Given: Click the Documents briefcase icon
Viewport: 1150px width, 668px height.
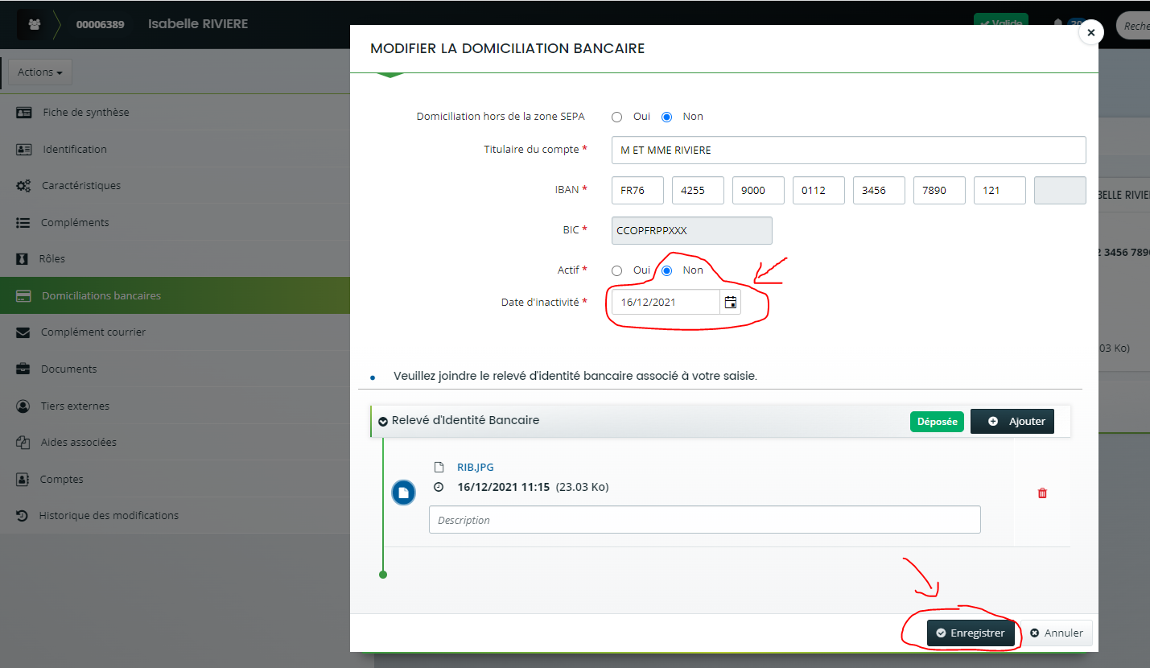Looking at the screenshot, I should pos(23,369).
